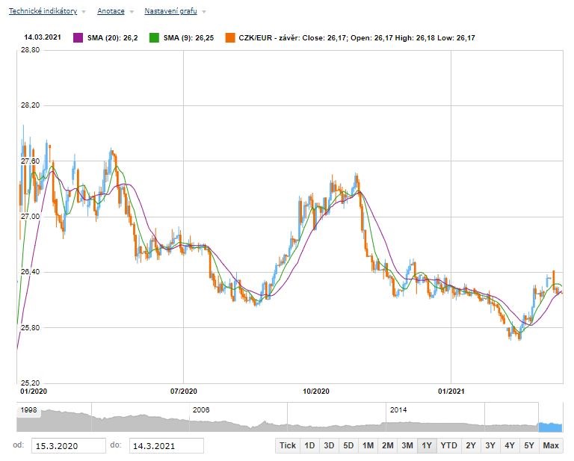The height and width of the screenshot is (461, 574).
Task: Click the orange CZK/EUR legend swatch
Action: [x=229, y=37]
